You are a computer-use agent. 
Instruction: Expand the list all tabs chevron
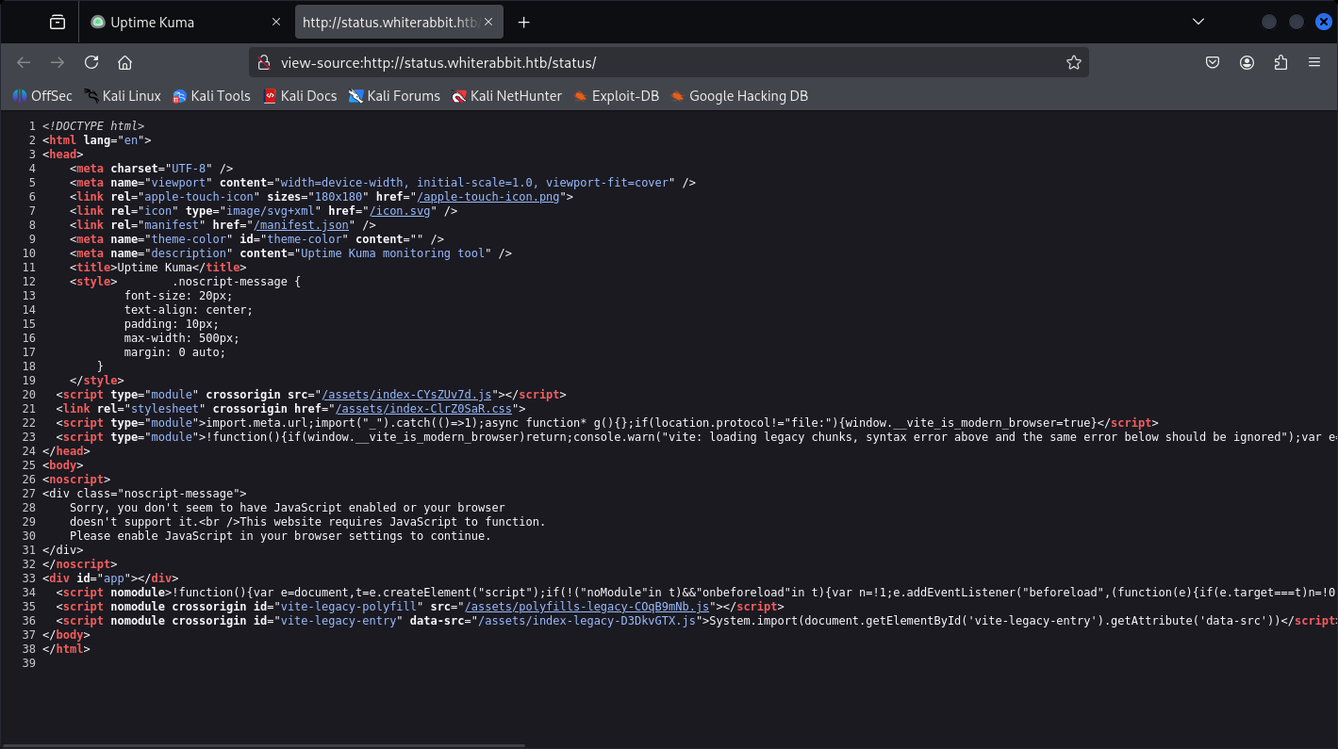[x=1198, y=22]
